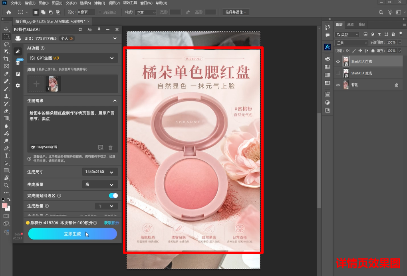Lock all on the layer with padlock icon

(x=373, y=51)
